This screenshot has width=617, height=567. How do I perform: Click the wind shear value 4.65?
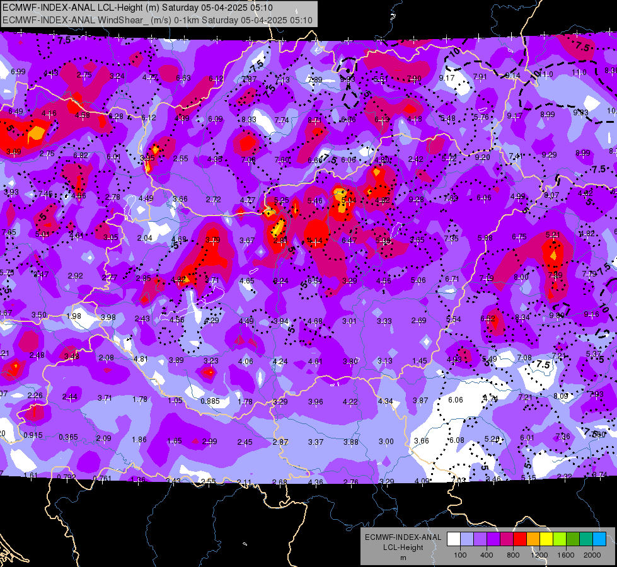pyautogui.click(x=246, y=280)
